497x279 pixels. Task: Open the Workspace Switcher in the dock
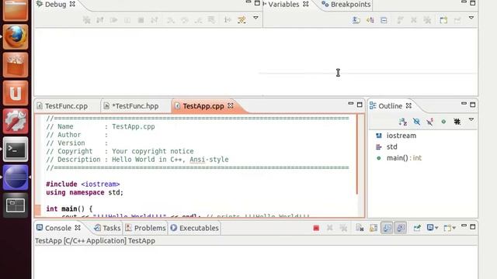click(16, 205)
